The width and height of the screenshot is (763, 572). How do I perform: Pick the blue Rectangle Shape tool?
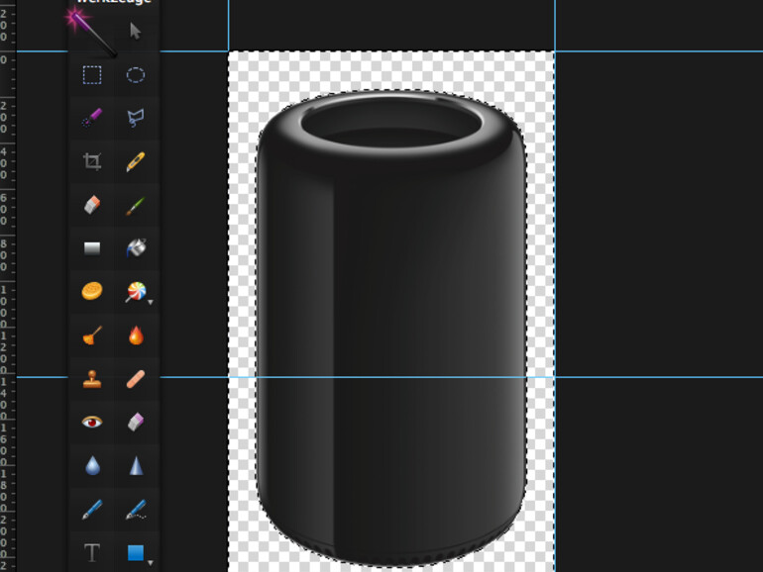coord(136,552)
